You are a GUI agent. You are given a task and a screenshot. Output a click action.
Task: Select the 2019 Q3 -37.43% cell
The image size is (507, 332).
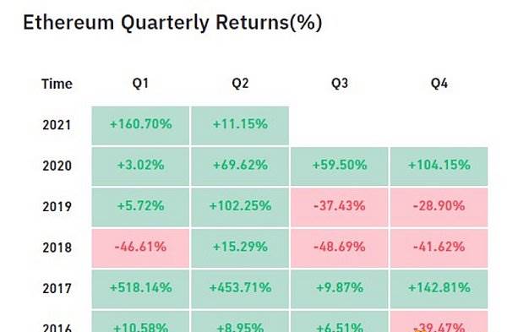340,207
